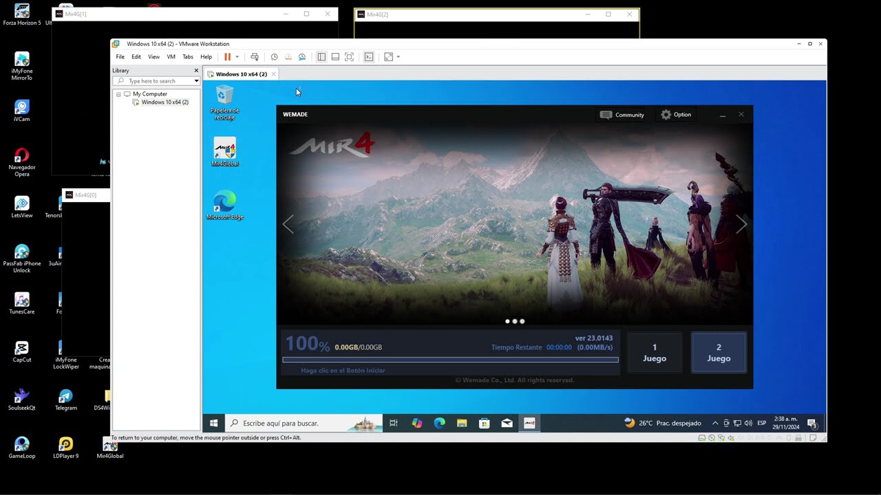
Task: Select the third banner pagination dot
Action: pos(522,321)
